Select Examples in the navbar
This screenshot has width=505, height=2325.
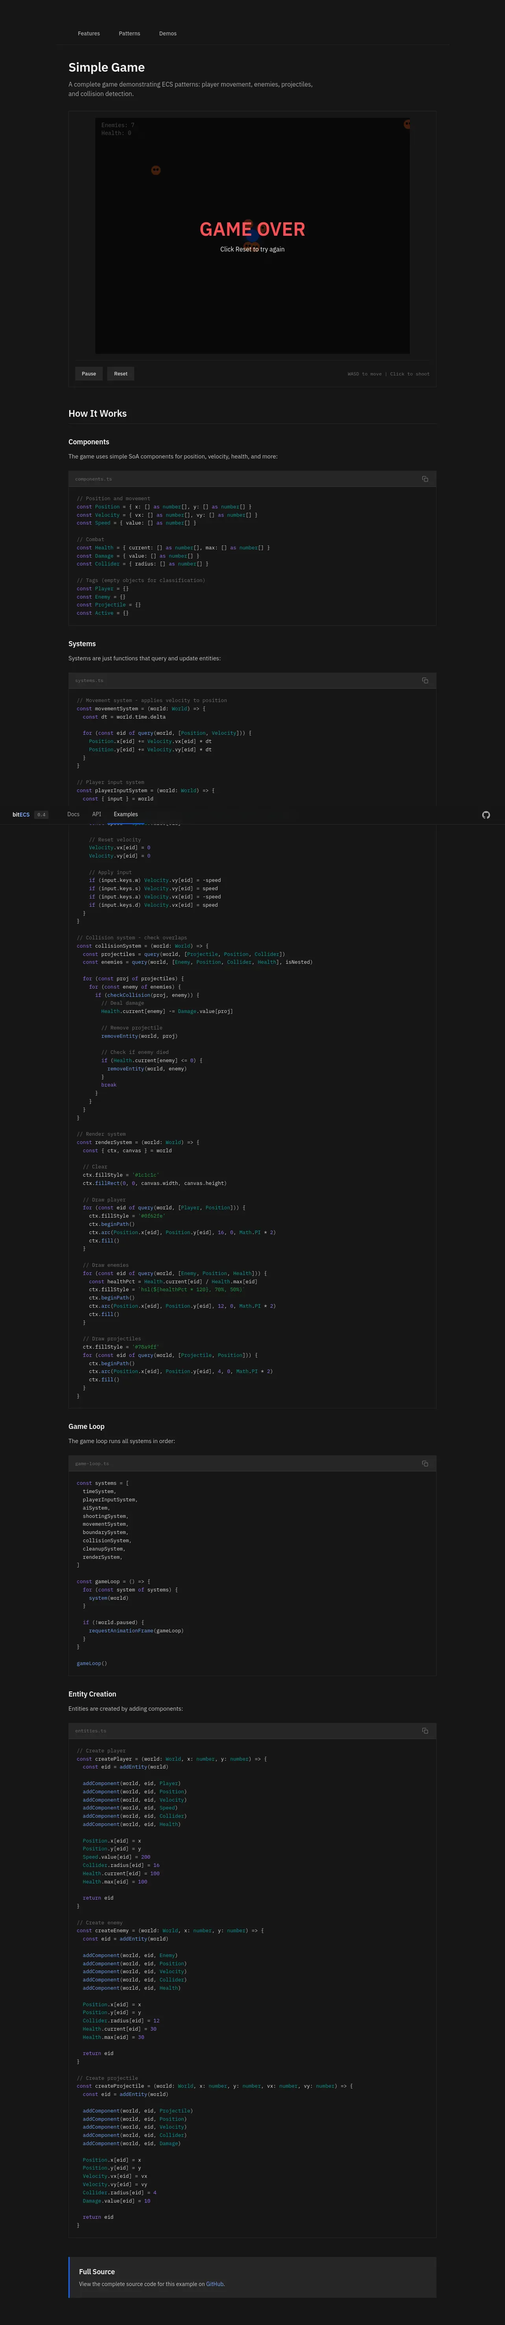tap(125, 814)
